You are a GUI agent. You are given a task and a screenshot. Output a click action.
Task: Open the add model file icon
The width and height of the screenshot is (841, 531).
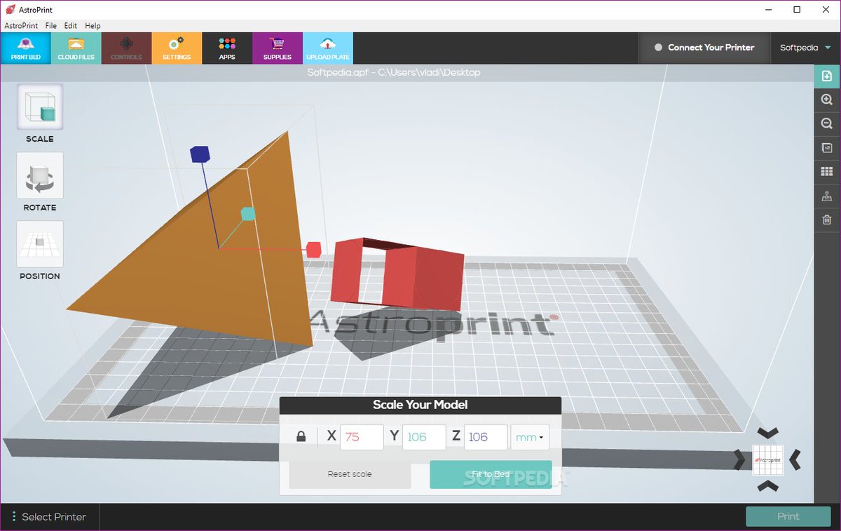[827, 76]
